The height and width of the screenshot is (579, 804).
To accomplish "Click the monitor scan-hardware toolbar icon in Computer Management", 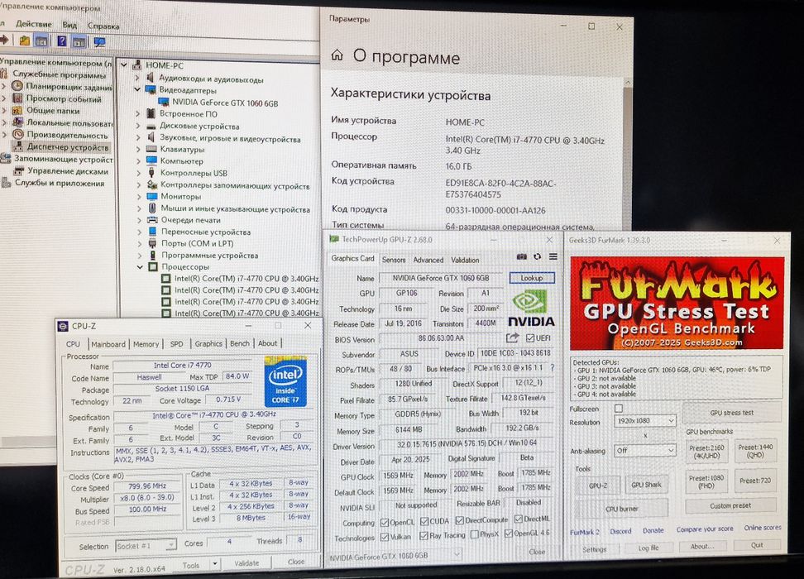I will [99, 42].
